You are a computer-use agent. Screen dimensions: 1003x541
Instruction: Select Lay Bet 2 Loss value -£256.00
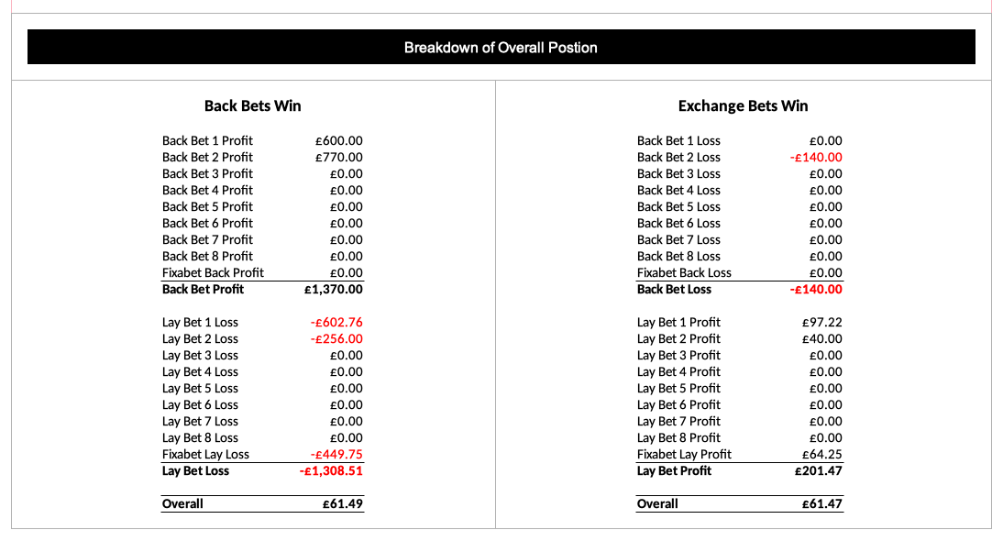pos(336,339)
